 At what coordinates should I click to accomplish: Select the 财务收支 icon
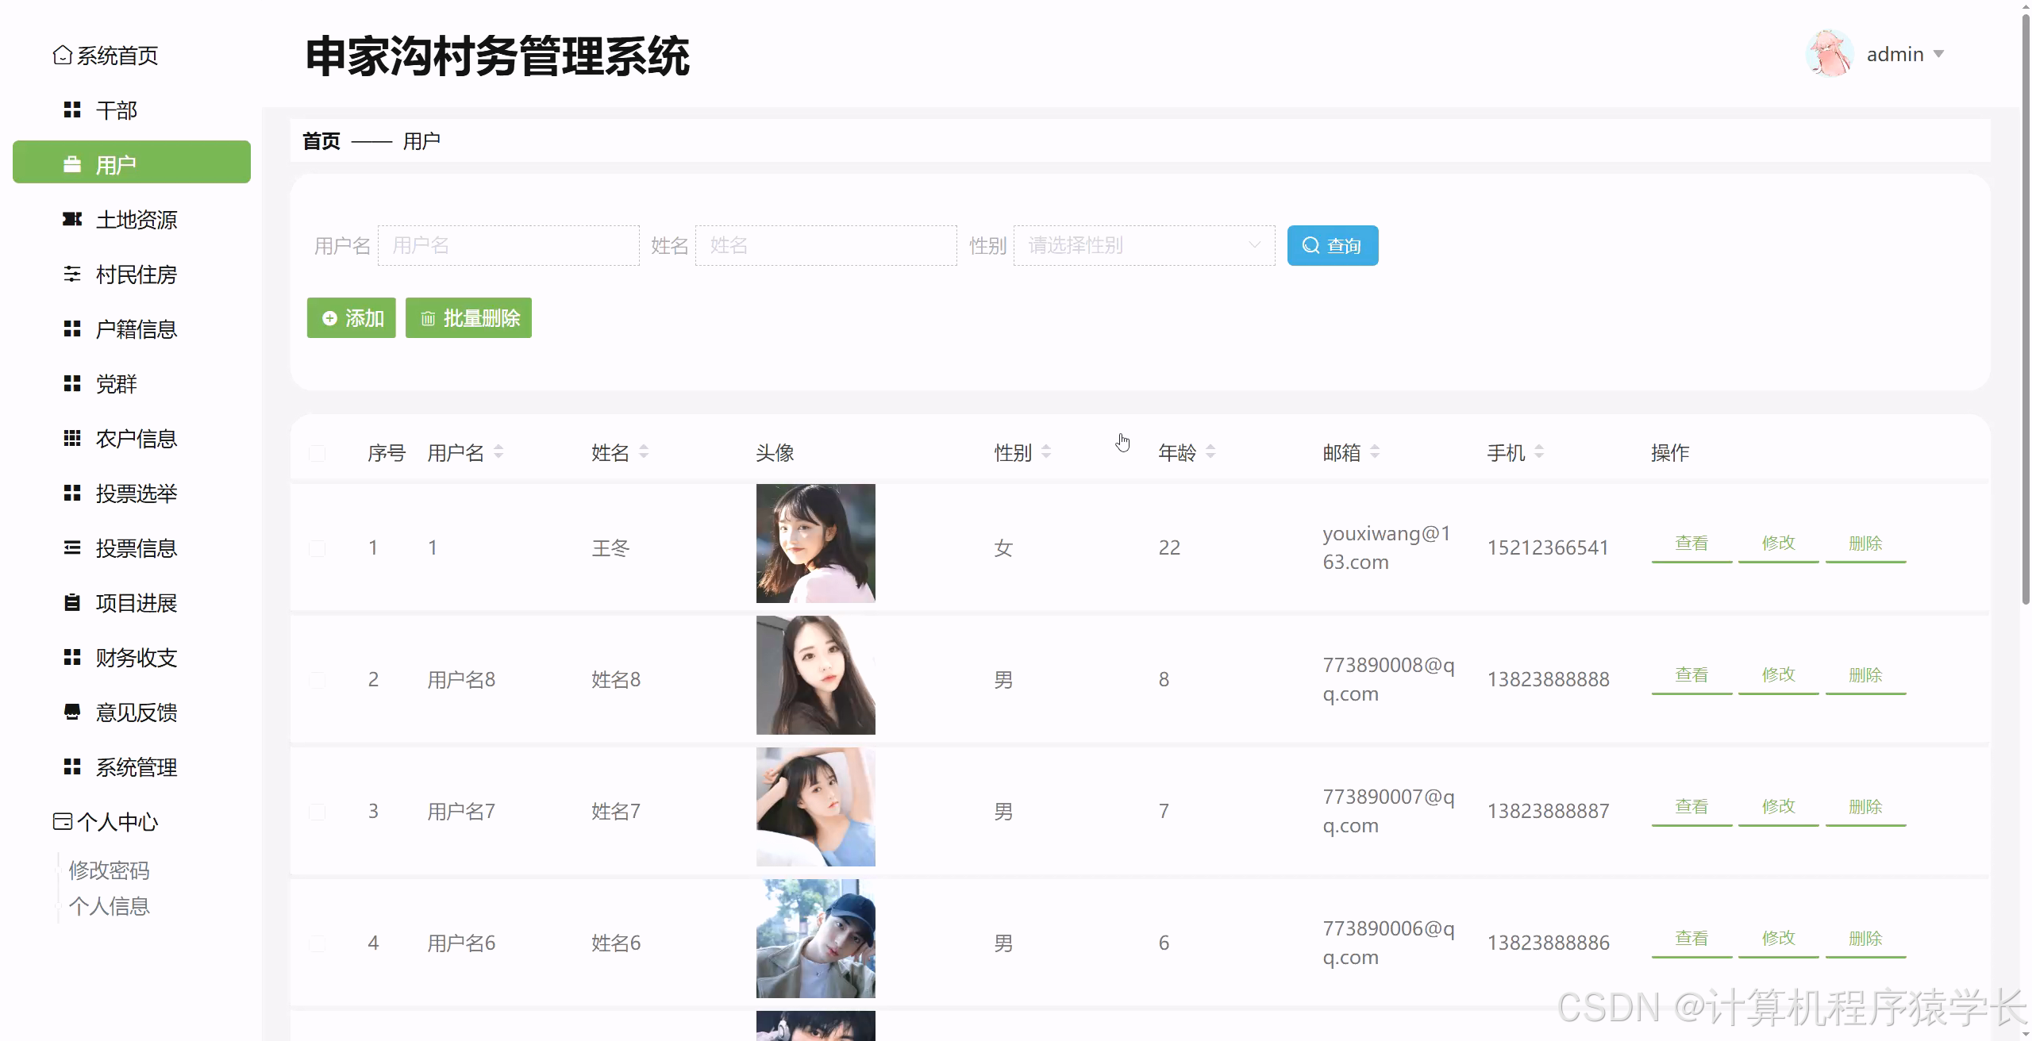click(x=72, y=657)
